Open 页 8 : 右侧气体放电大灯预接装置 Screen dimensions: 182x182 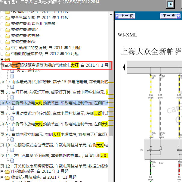pos(54,124)
